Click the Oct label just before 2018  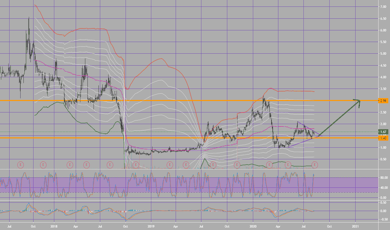(33, 227)
